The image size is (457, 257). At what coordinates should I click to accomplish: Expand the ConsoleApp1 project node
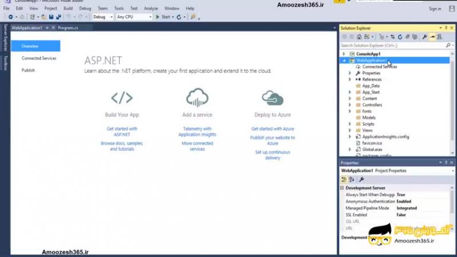(343, 54)
